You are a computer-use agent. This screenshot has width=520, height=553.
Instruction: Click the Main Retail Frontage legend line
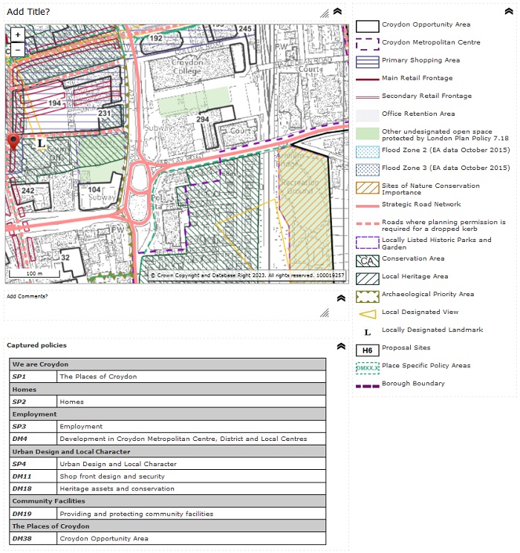pos(368,79)
